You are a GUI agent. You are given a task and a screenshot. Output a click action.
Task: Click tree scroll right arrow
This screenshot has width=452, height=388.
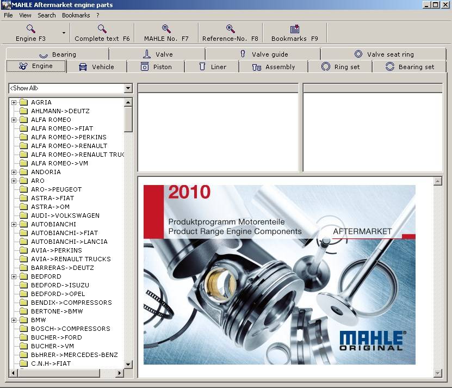[x=120, y=373]
